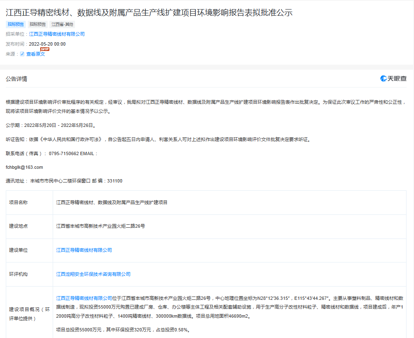Click the project name cell in 项目名称 row
The height and width of the screenshot is (338, 414).
pos(112,202)
